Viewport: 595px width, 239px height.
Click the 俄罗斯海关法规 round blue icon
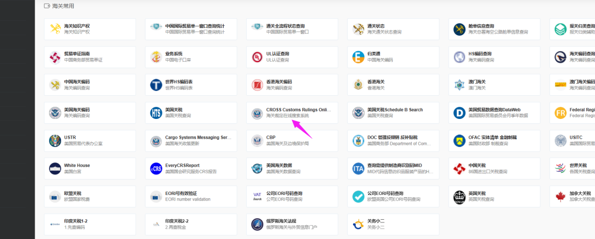(x=257, y=225)
